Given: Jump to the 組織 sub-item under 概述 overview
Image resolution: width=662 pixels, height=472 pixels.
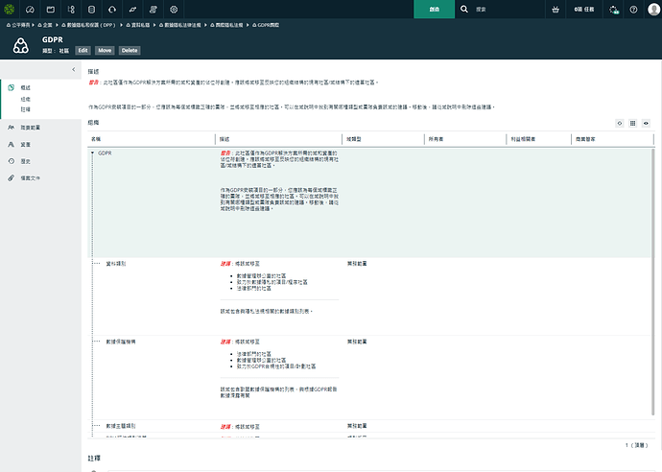Looking at the screenshot, I should click(25, 99).
